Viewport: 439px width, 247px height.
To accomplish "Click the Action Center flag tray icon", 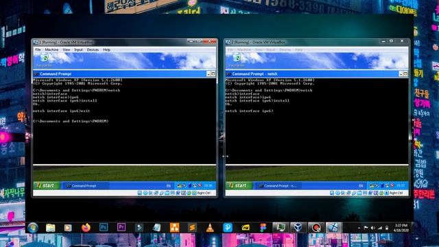I will tap(366, 228).
